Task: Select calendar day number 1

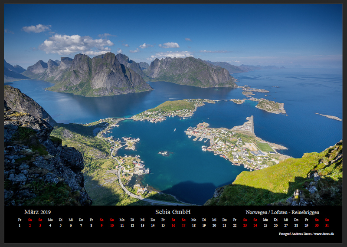Action: click(20, 225)
